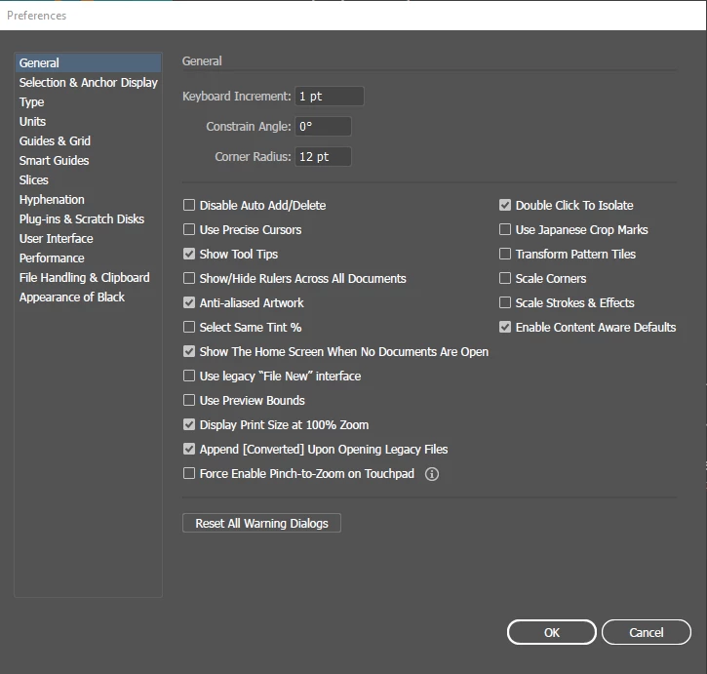
Task: Enable Force Enable Pinch-to-Zoom on Touchpad
Action: pos(189,473)
